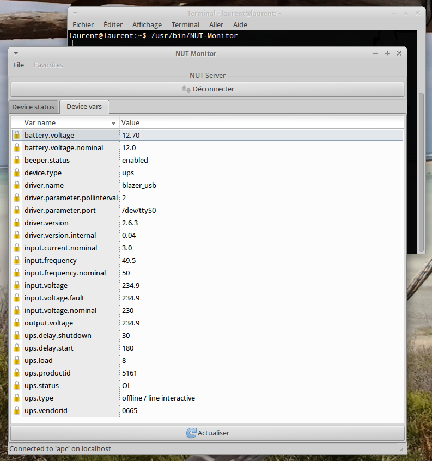Image resolution: width=432 pixels, height=461 pixels.
Task: Click the lock icon beside ups.vendorid
Action: pos(17,410)
